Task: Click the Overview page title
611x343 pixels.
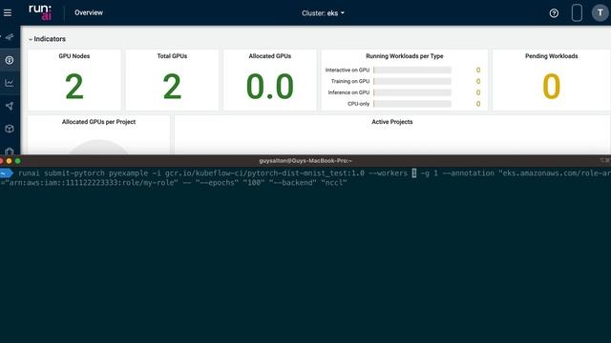Action: point(89,12)
